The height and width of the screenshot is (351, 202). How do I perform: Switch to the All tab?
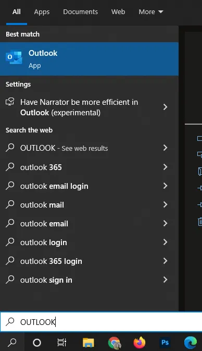[17, 11]
